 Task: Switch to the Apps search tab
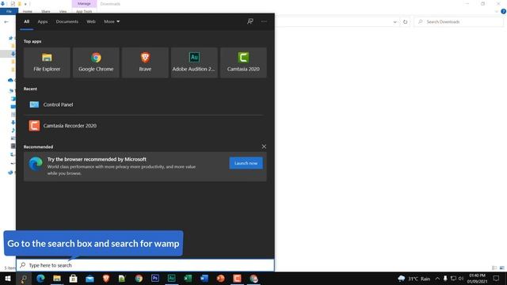pos(42,21)
